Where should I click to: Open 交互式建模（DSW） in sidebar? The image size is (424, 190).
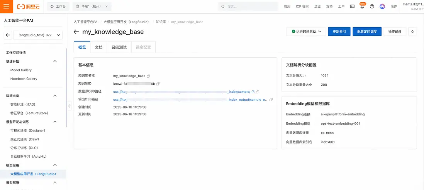point(25,139)
